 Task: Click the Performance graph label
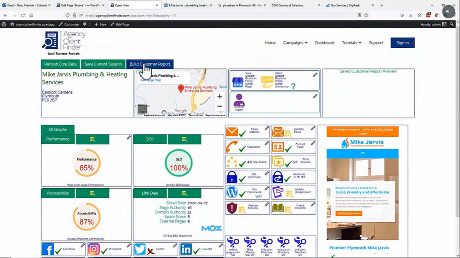pos(58,139)
